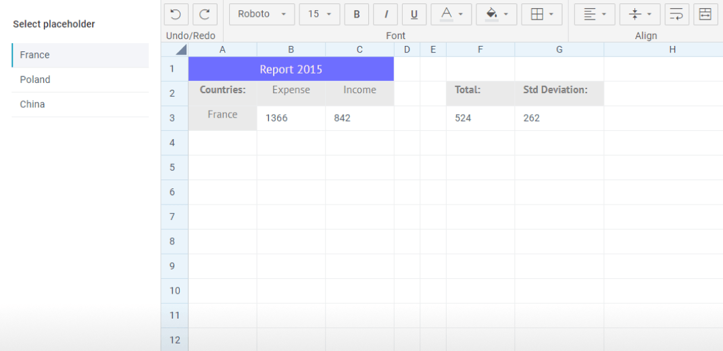Select row 9 header
Screen dimensions: 723x351
pos(175,266)
